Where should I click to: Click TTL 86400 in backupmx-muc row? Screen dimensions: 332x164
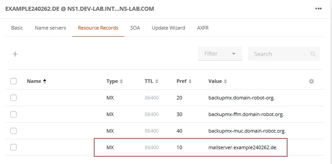pyautogui.click(x=152, y=131)
